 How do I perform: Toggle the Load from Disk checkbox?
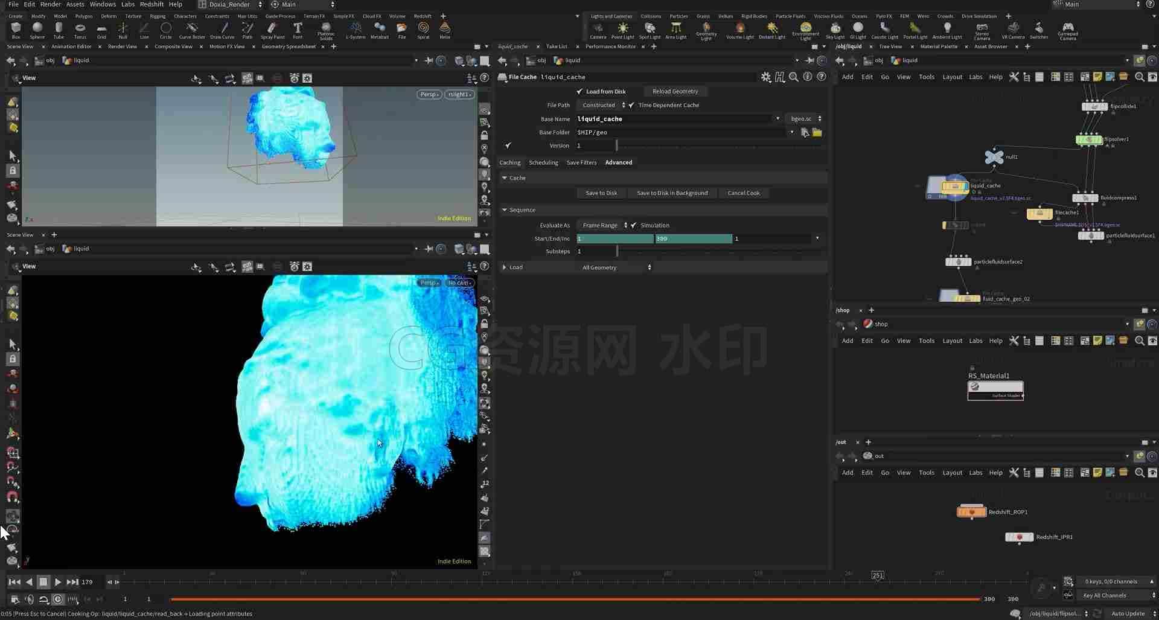point(579,92)
